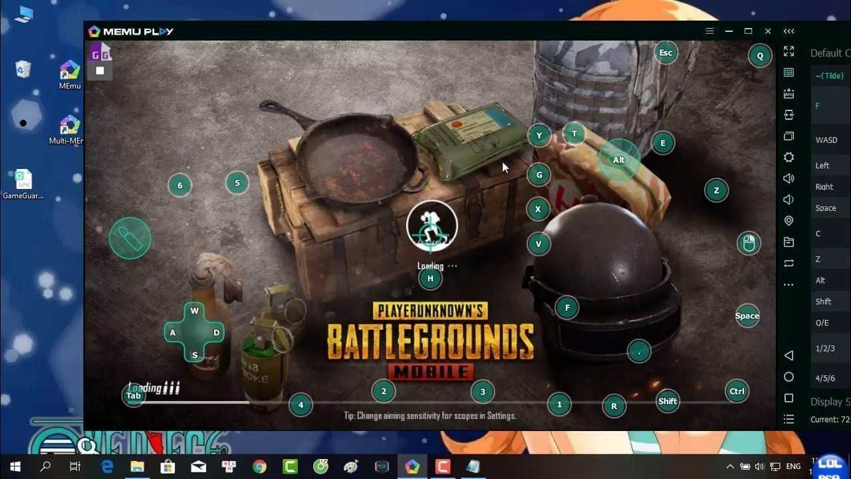
Task: Click the rotate screen sidebar icon
Action: pyautogui.click(x=789, y=263)
